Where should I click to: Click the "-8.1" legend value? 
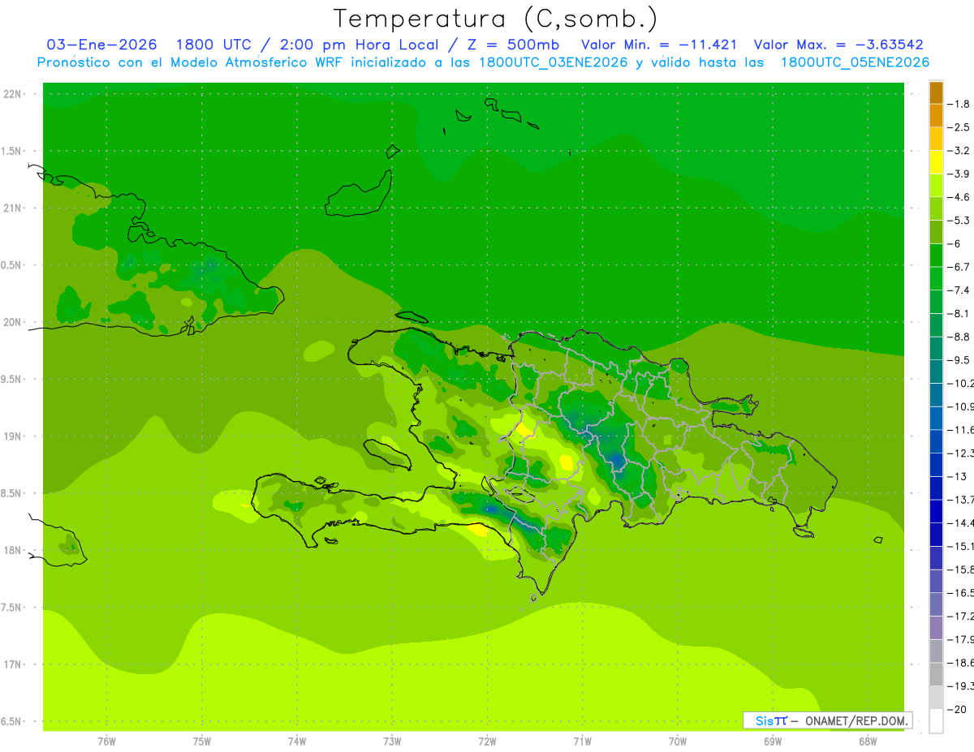(959, 313)
